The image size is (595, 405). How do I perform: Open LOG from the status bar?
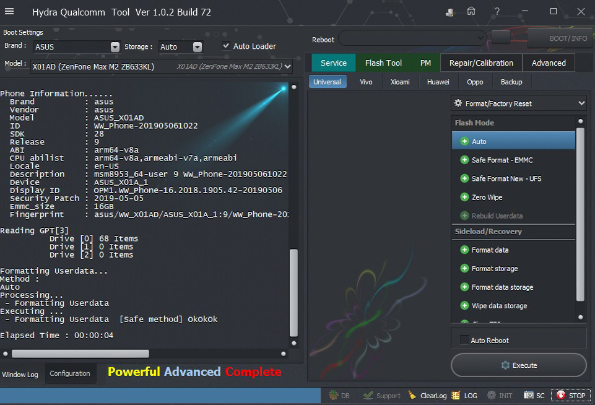pyautogui.click(x=456, y=396)
